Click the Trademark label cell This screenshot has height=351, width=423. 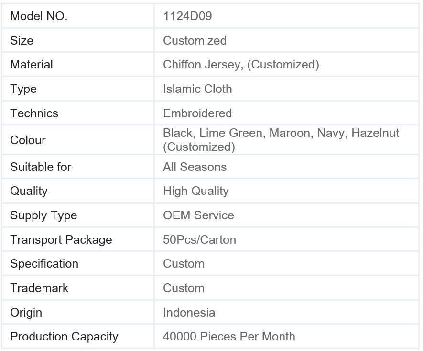click(x=39, y=288)
